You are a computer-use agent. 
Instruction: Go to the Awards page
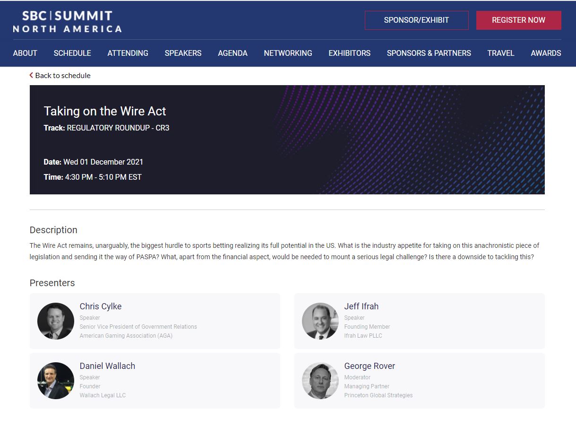point(546,53)
